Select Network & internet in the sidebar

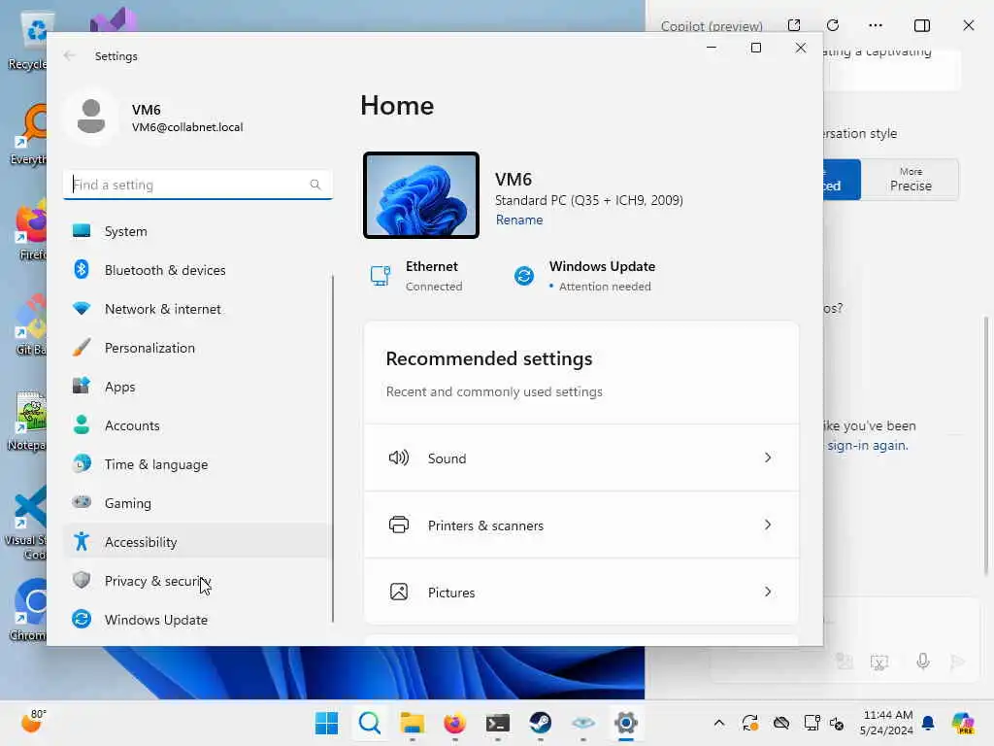(x=197, y=309)
